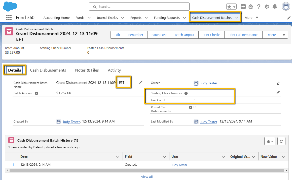Open the Notifications bell
Image resolution: width=292 pixels, height=180 pixels.
(275, 7)
